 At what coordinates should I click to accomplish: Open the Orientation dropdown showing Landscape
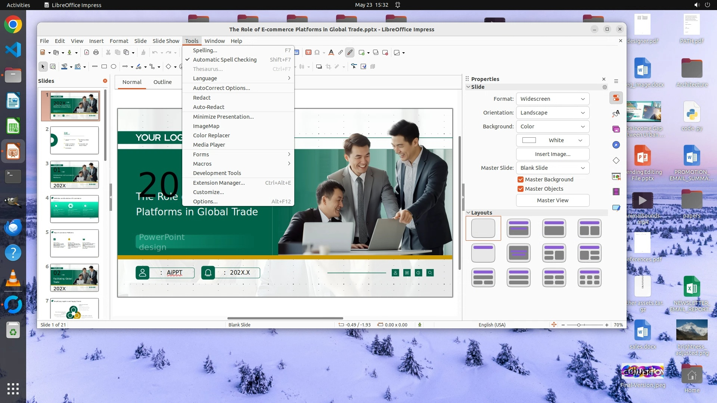click(552, 113)
